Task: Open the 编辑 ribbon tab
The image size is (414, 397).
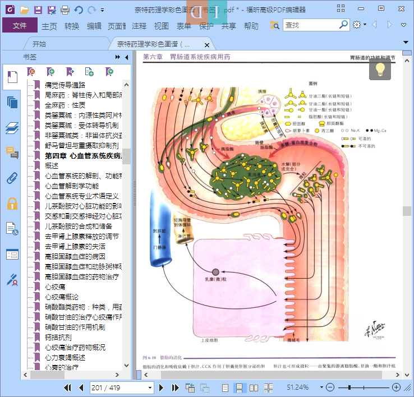Action: 94,26
